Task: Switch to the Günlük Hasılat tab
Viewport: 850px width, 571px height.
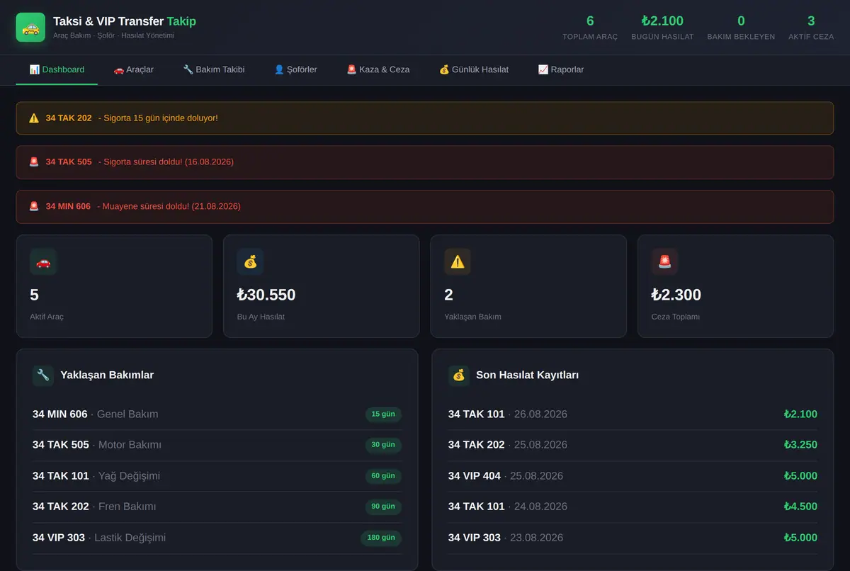Action: click(474, 69)
